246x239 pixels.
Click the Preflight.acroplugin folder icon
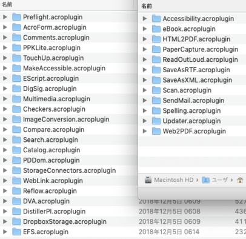coord(16,17)
